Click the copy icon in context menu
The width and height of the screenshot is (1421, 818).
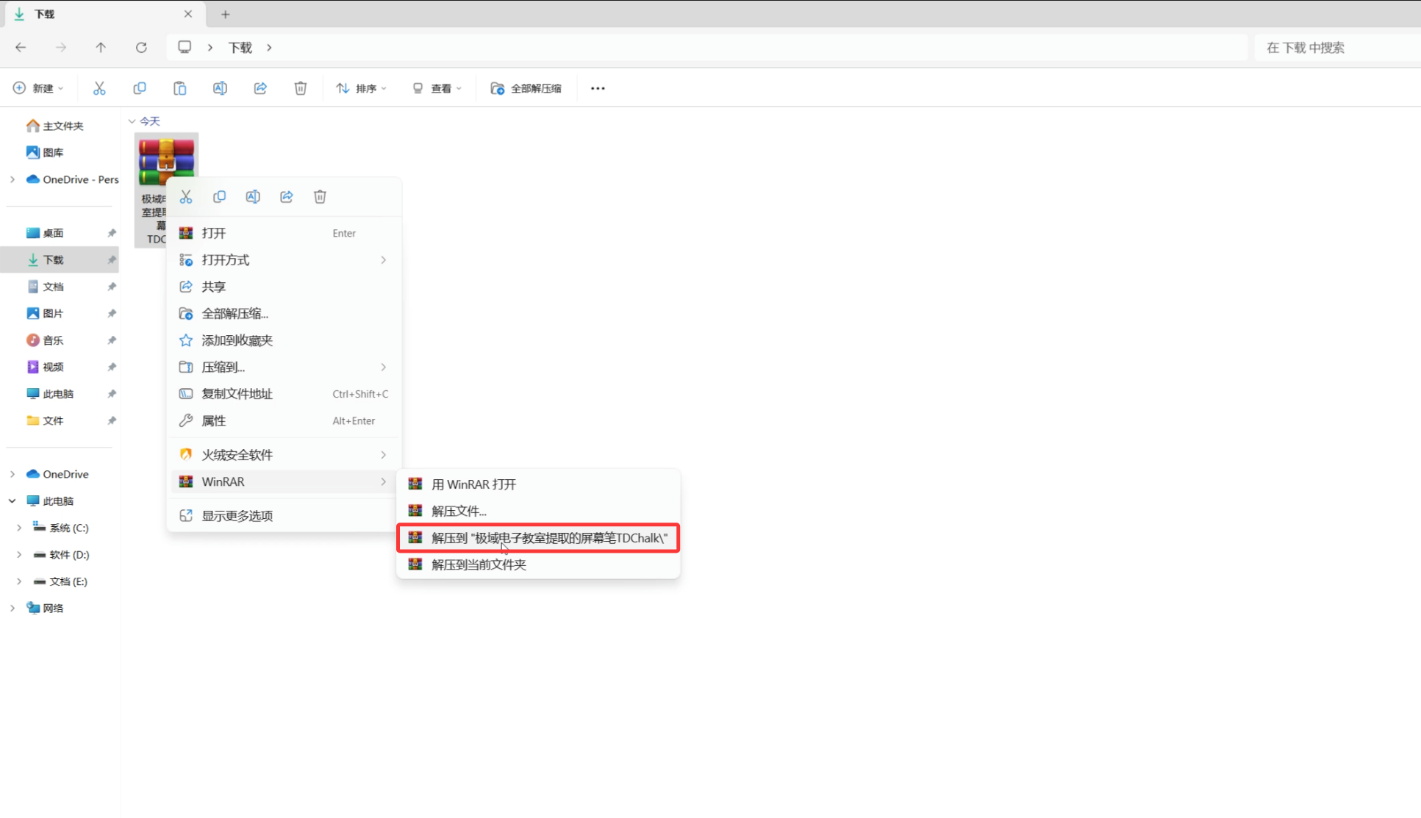(x=219, y=197)
